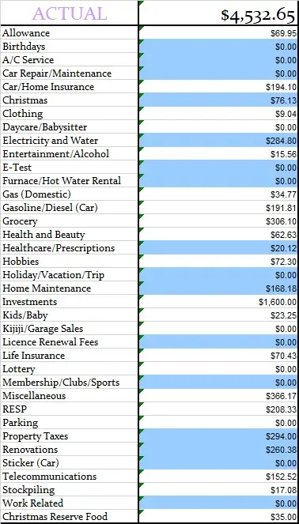Screen dimensions: 299x524
Task: Click the $9.04 Clothing amount
Action: pos(286,114)
